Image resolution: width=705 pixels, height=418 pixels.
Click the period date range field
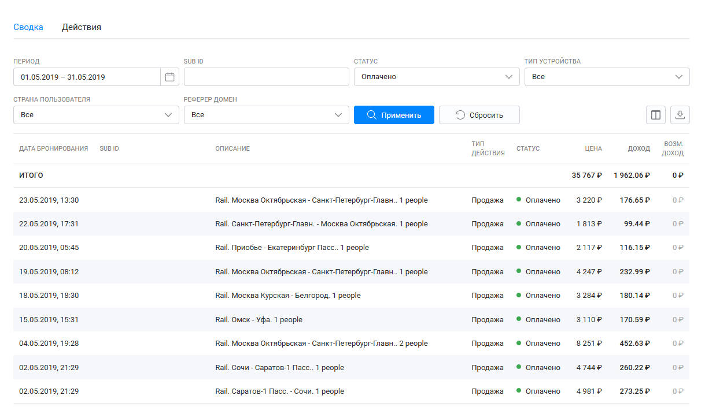[x=87, y=77]
